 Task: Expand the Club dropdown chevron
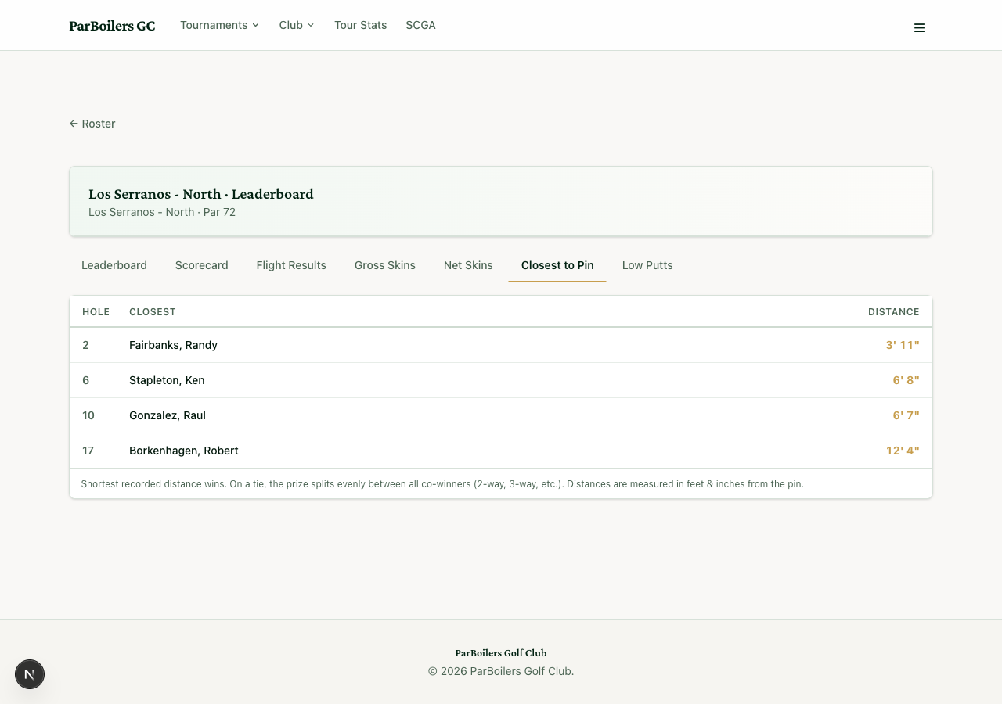tap(311, 25)
